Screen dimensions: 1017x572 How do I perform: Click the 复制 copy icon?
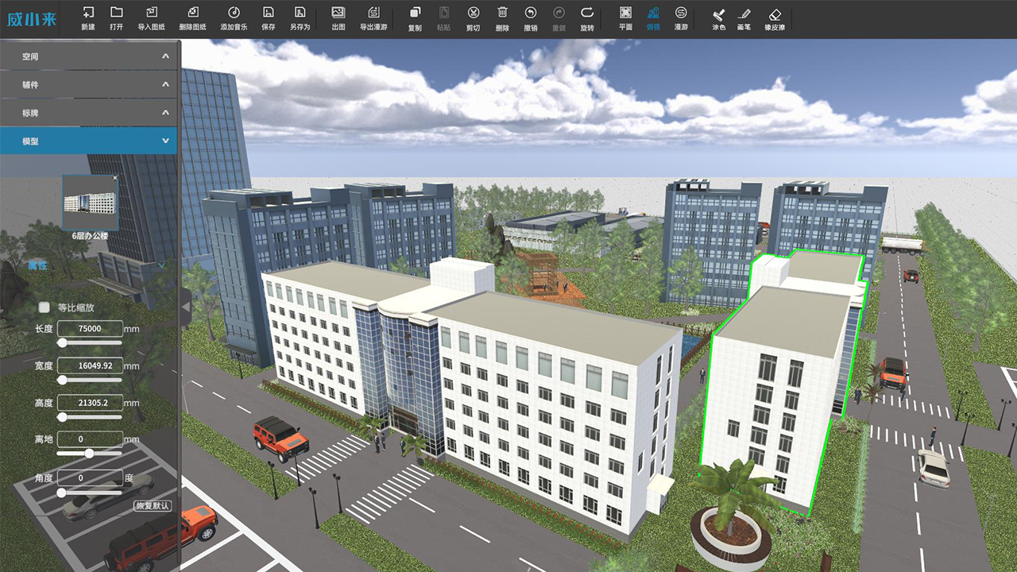point(415,18)
